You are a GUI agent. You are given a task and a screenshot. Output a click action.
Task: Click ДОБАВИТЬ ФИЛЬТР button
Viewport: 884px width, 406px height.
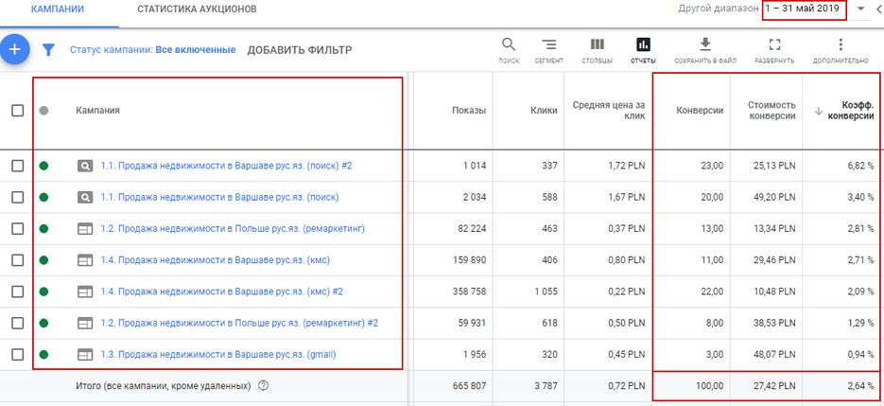299,50
